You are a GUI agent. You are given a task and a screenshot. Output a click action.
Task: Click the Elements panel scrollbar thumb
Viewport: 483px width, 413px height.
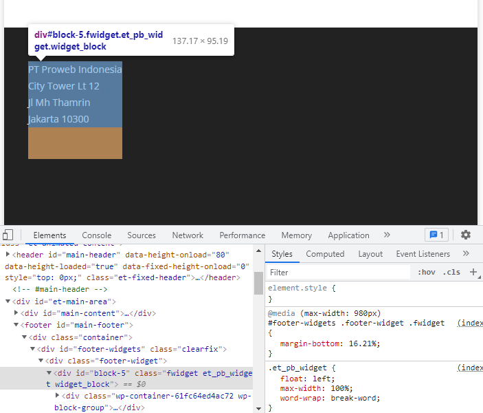click(258, 283)
